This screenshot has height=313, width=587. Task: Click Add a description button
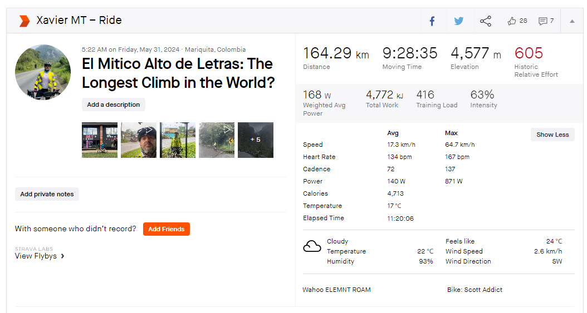coord(114,105)
